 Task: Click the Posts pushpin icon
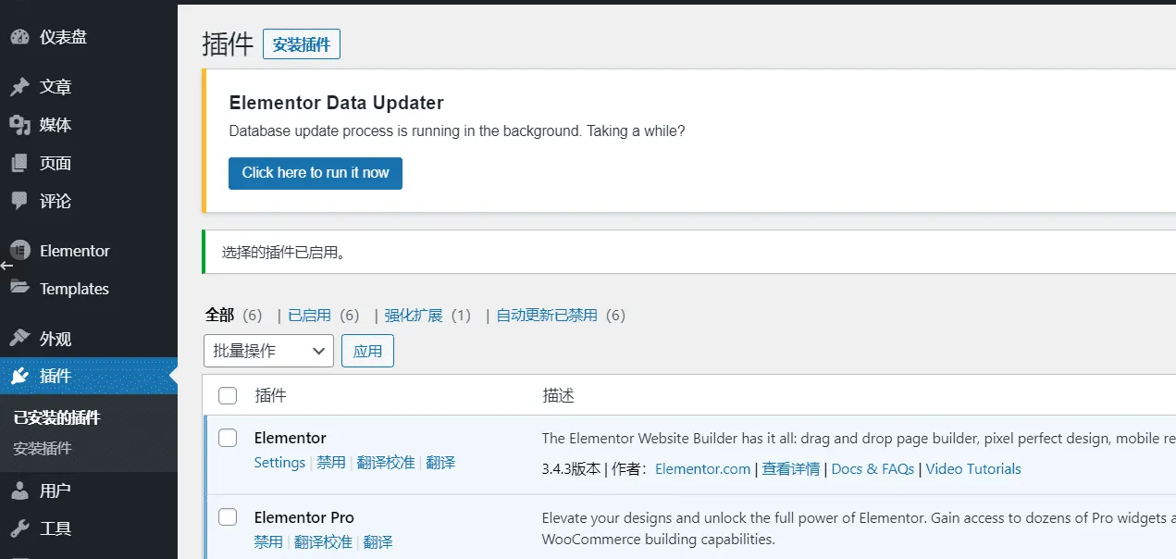coord(19,87)
